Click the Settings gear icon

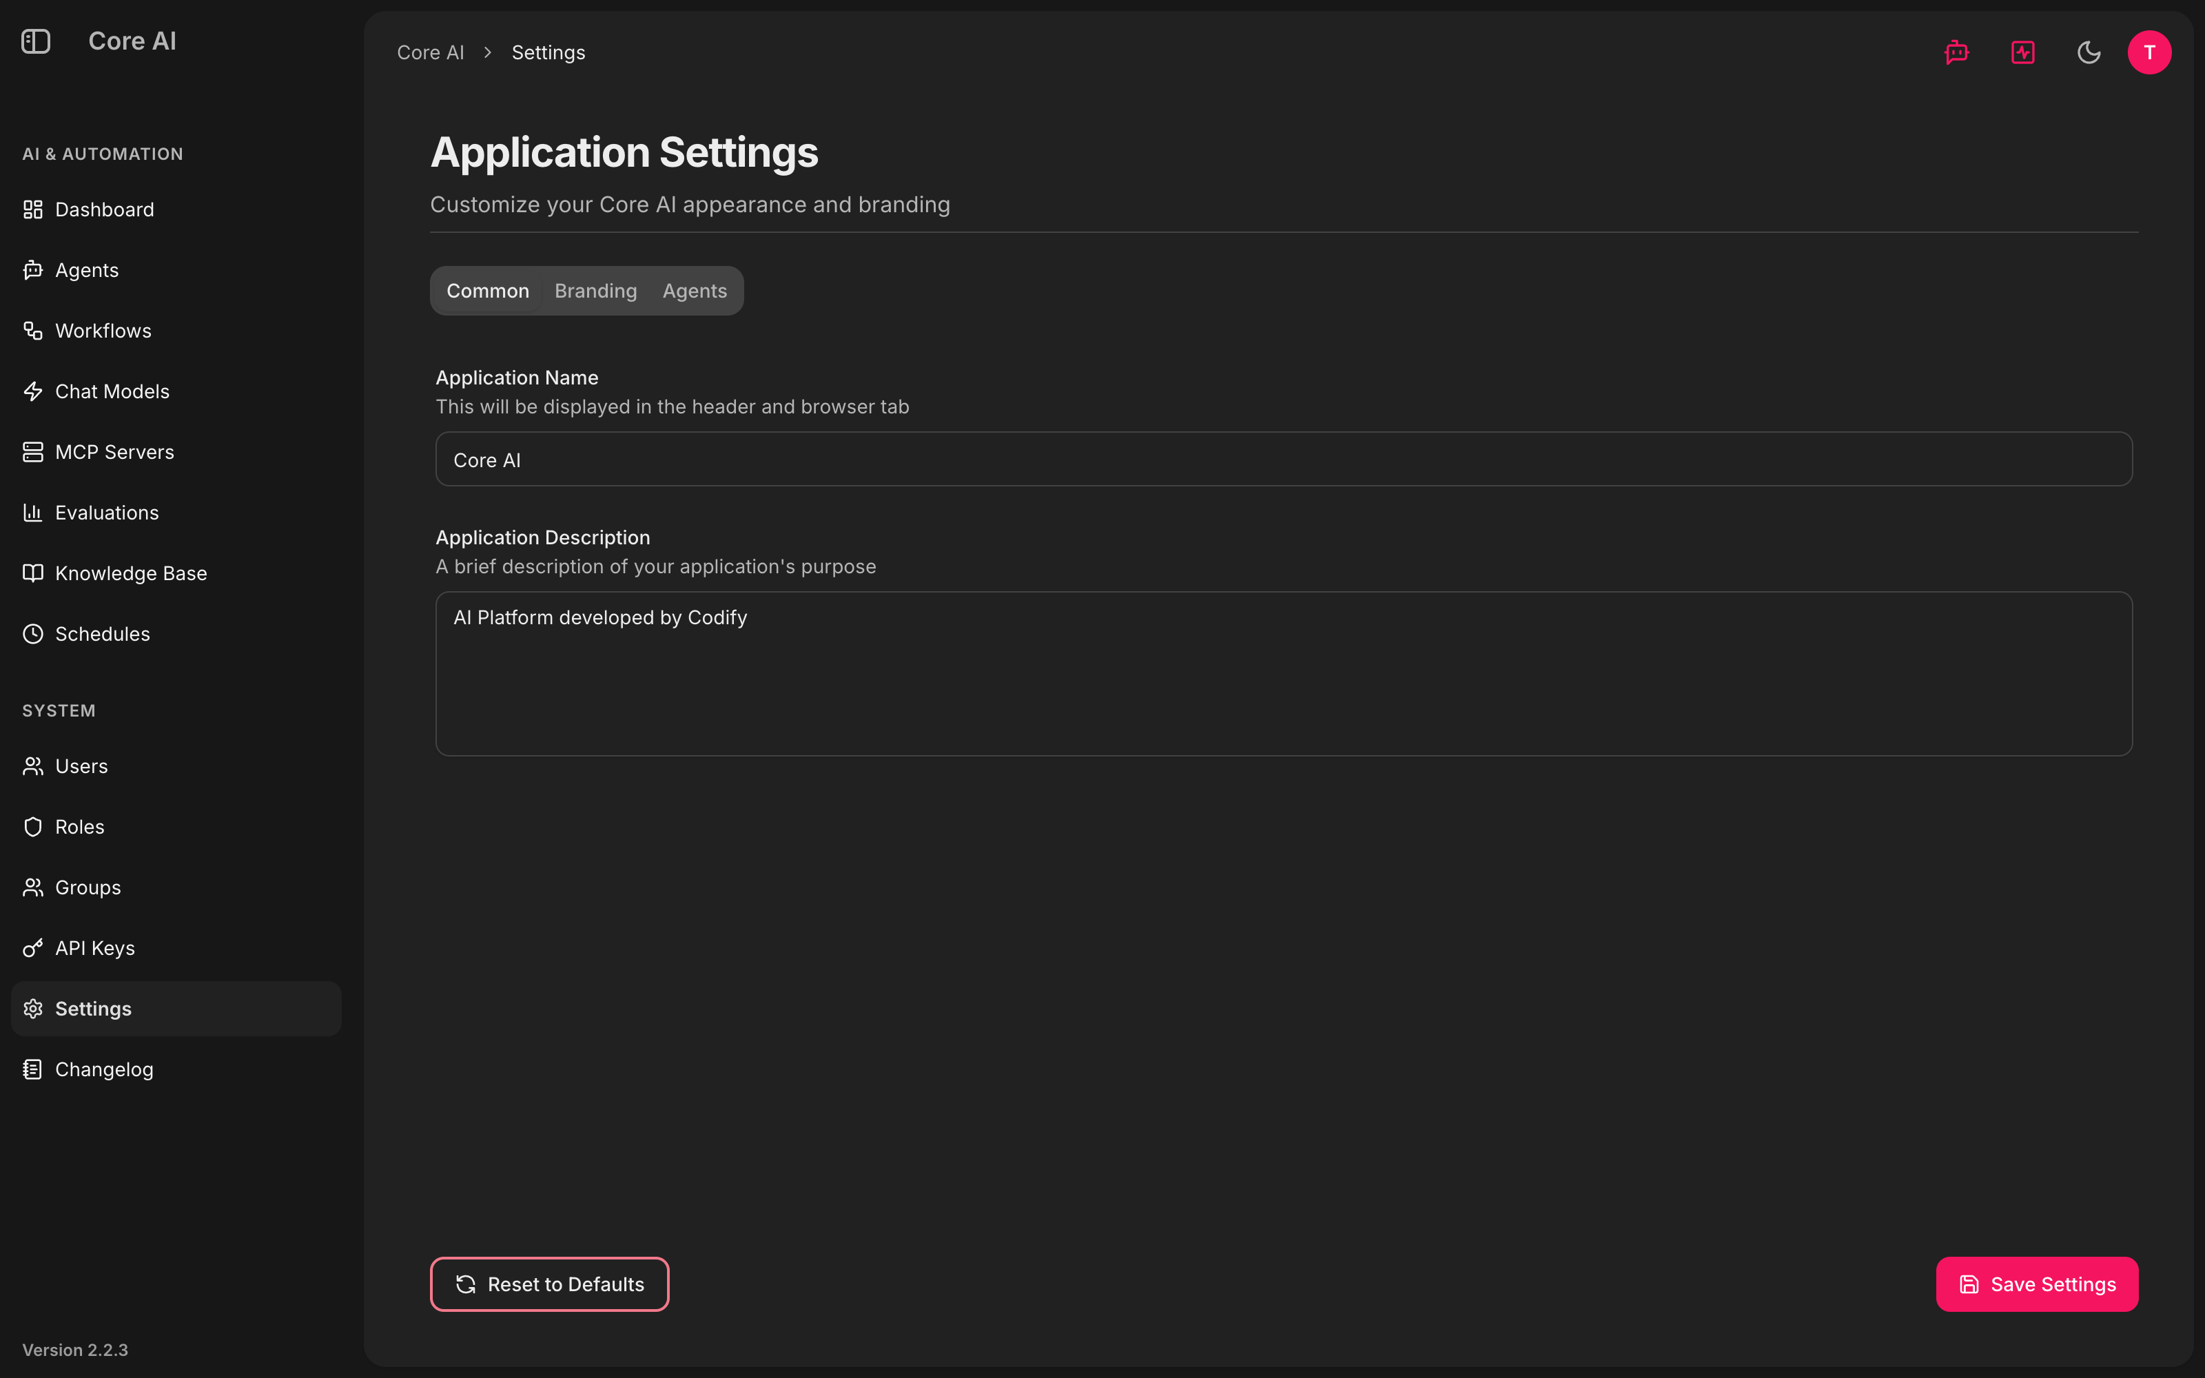(33, 1009)
